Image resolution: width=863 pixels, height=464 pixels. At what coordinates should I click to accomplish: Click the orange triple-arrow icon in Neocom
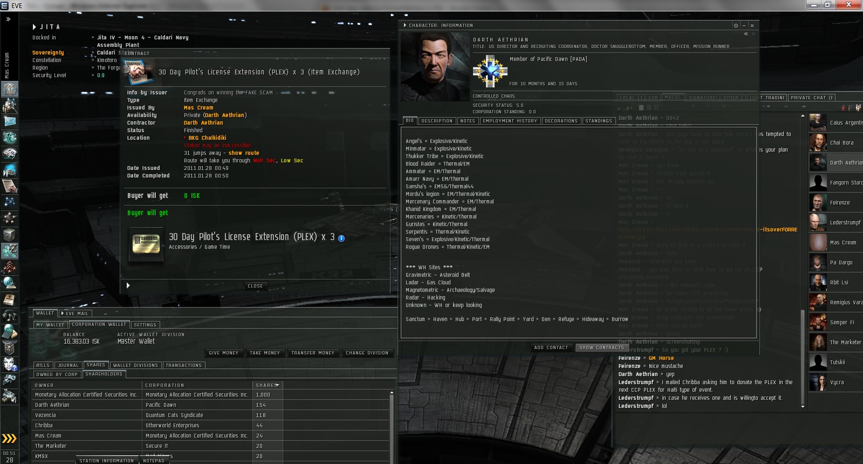[x=9, y=438]
